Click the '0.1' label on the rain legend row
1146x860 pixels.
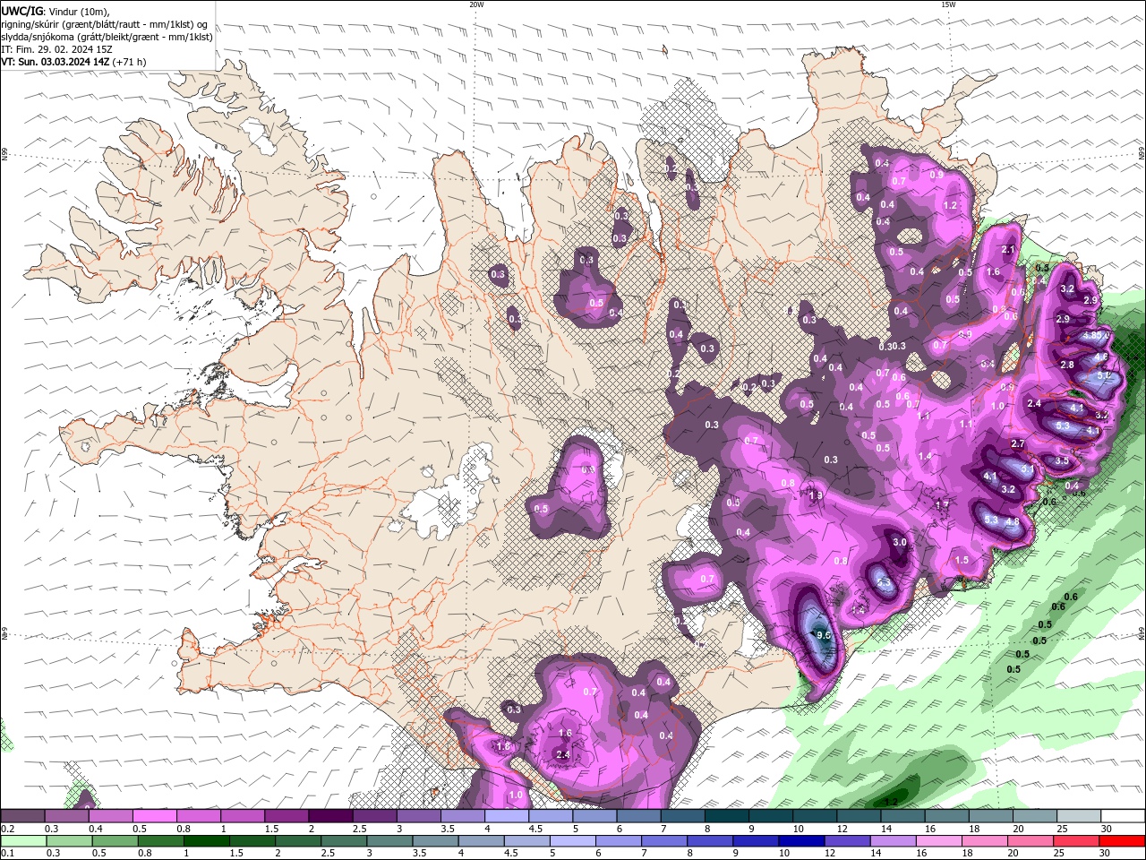7,854
